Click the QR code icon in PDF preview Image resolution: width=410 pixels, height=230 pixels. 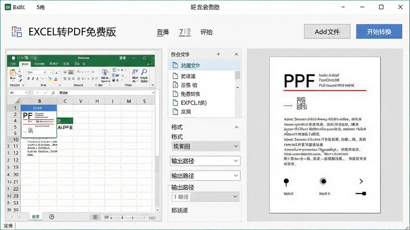(x=302, y=103)
